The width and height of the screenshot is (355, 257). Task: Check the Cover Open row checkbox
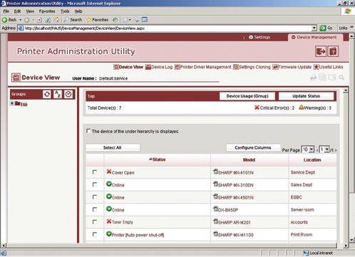coord(95,172)
